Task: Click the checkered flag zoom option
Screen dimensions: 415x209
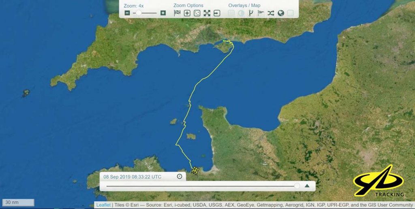Action: coord(177,13)
